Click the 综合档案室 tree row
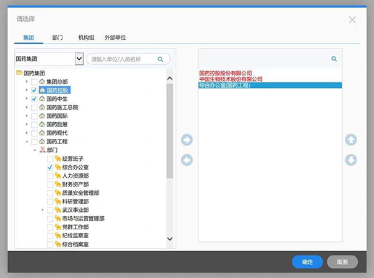The image size is (374, 278). coord(75,244)
